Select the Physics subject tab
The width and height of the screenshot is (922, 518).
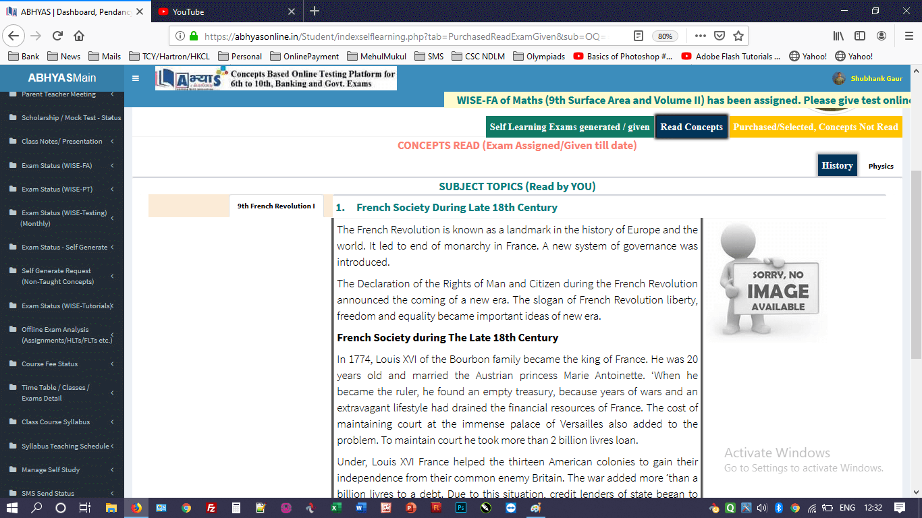click(880, 166)
